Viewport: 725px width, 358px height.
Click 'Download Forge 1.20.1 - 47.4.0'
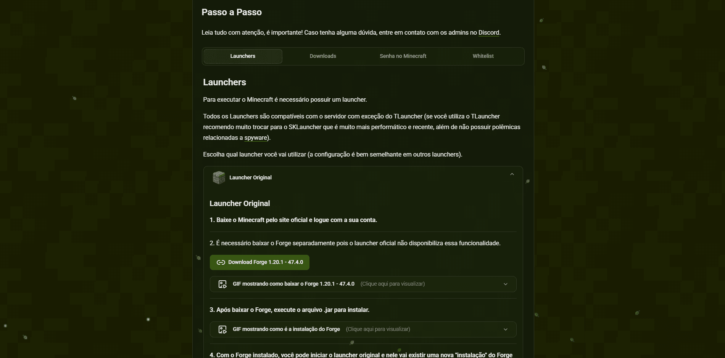(259, 262)
